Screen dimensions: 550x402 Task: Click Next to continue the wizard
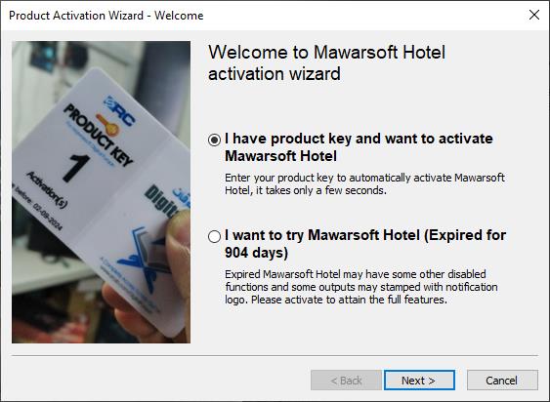[x=419, y=381]
